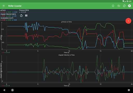Open settings gear icon
This screenshot has width=133, height=93.
pyautogui.click(x=129, y=6)
